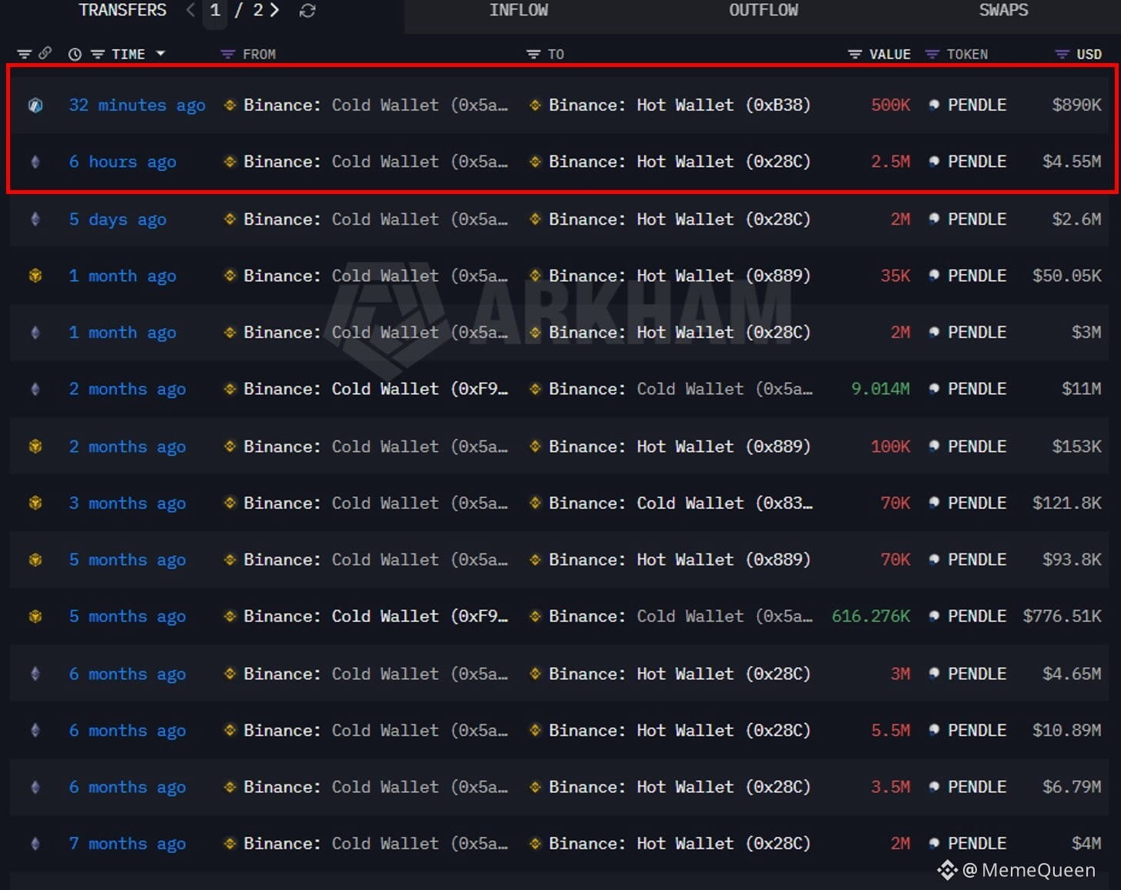Click the filter icon left of the link icon
Screen dimensions: 1121x890
(24, 55)
